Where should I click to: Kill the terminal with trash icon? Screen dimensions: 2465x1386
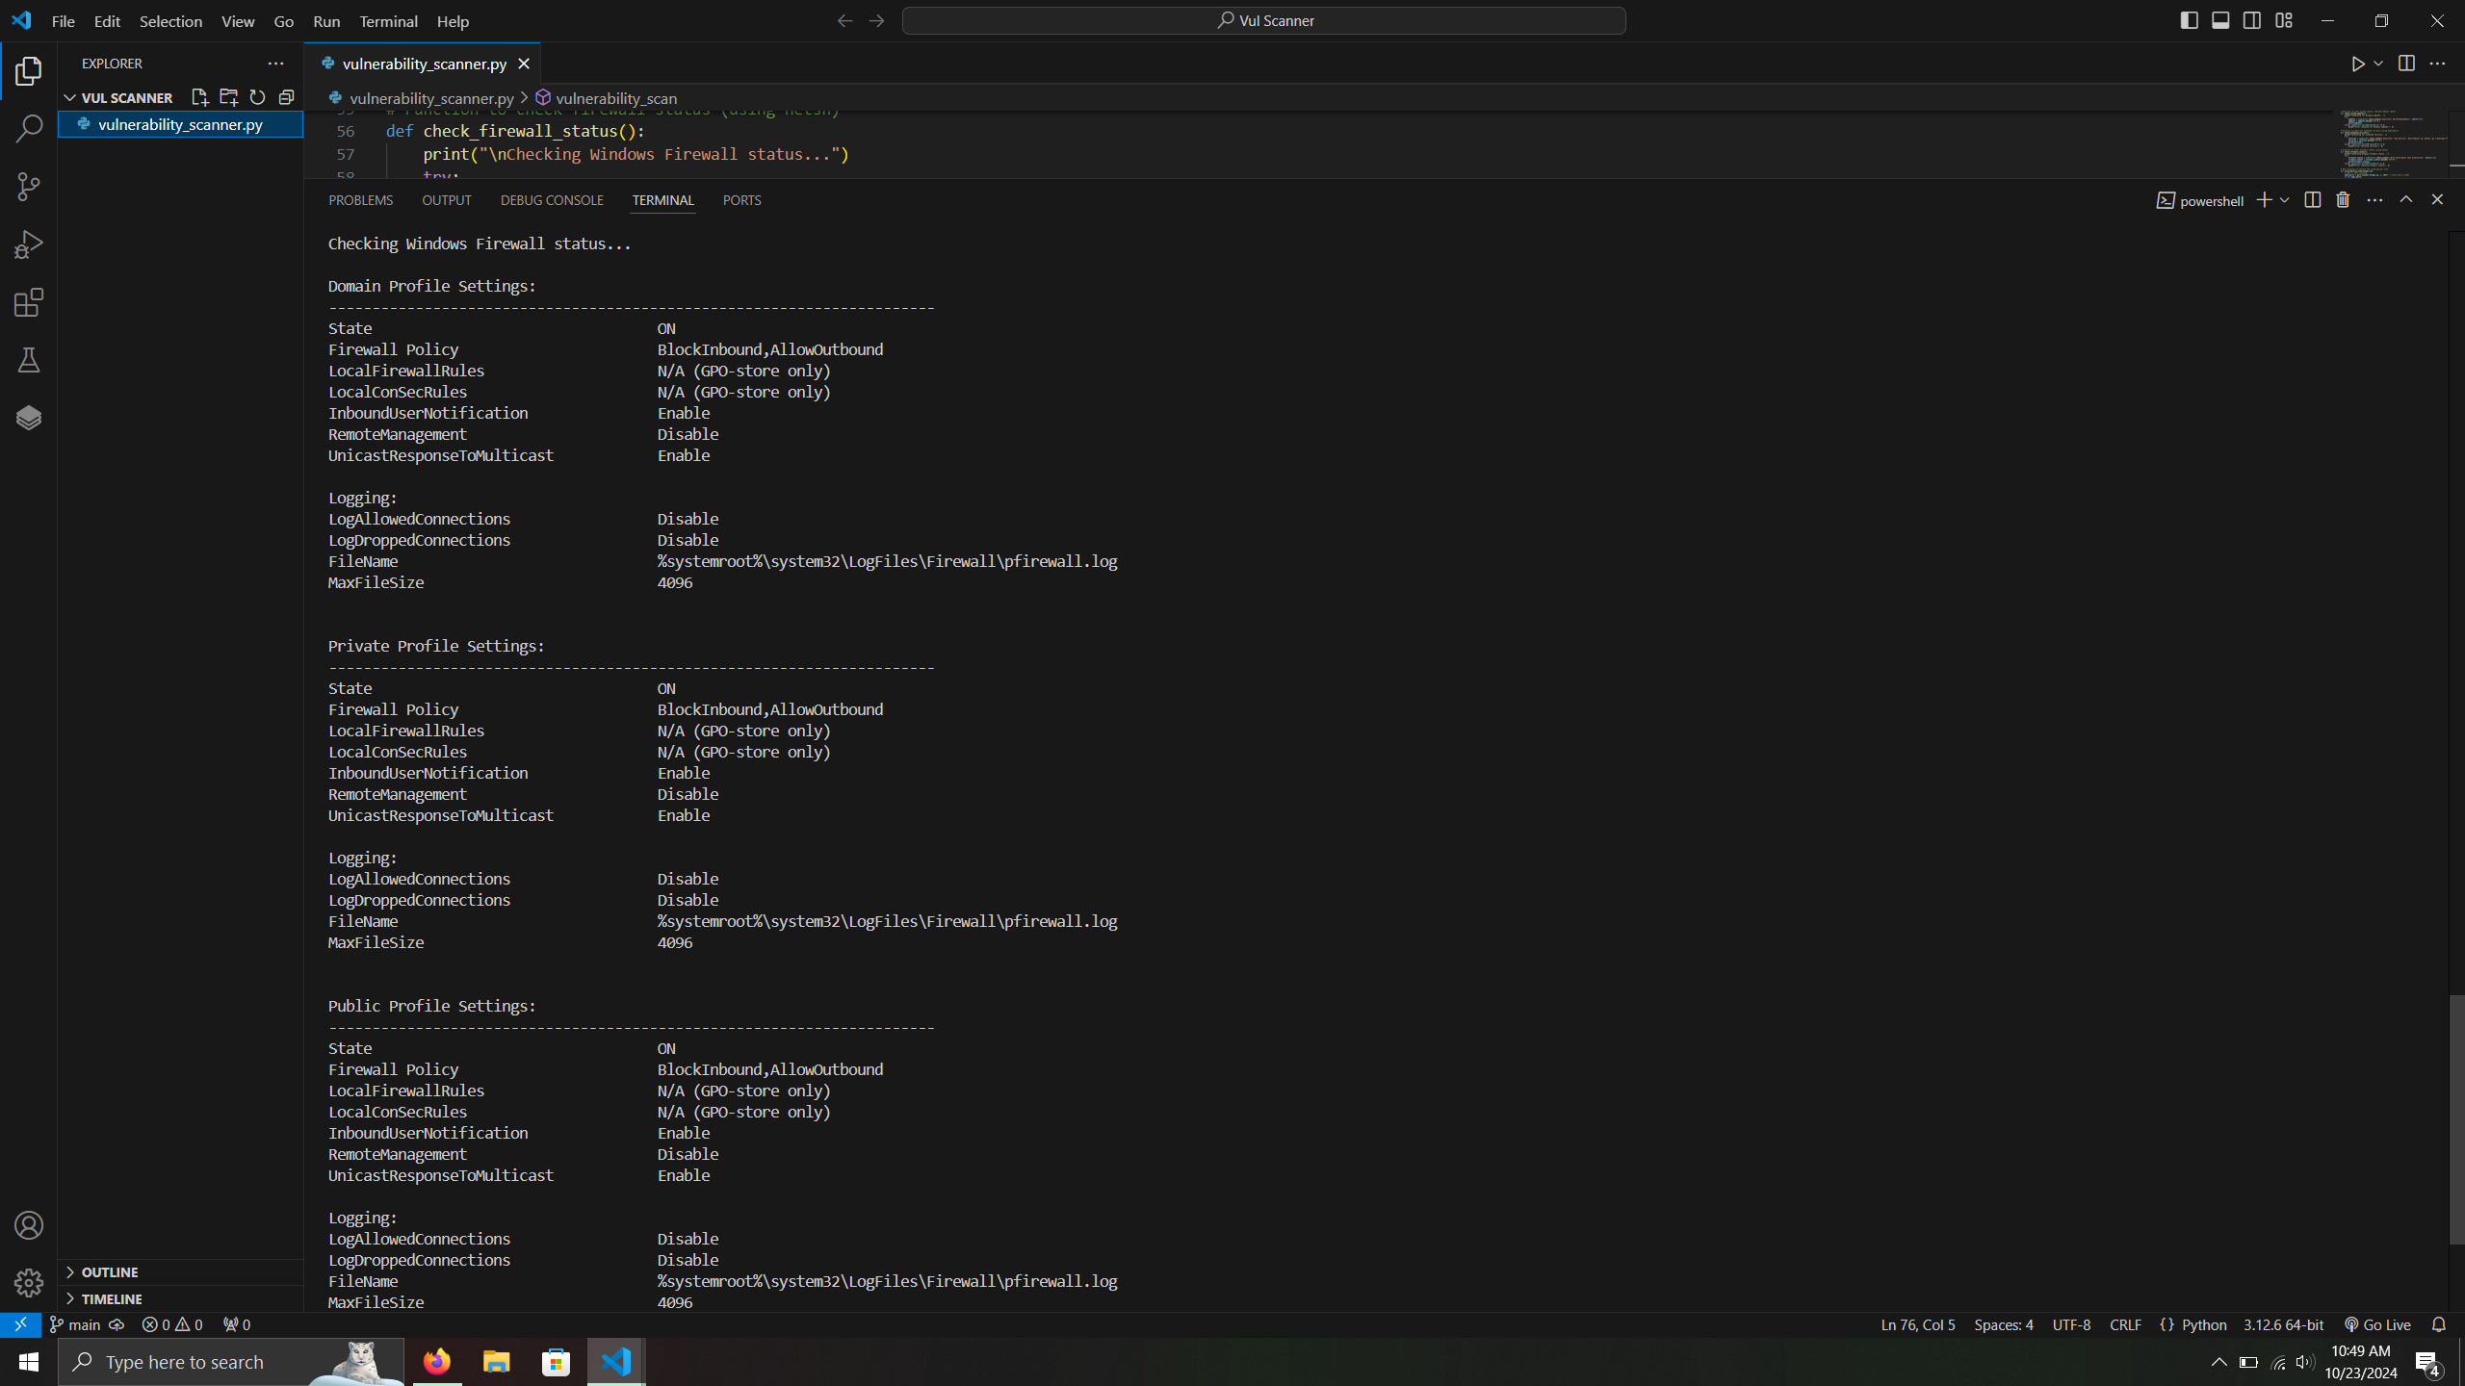(x=2343, y=200)
